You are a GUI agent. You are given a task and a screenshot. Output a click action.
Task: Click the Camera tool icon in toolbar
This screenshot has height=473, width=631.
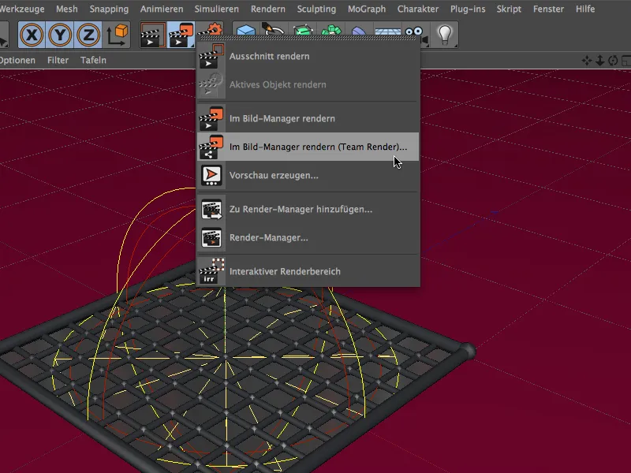(413, 33)
